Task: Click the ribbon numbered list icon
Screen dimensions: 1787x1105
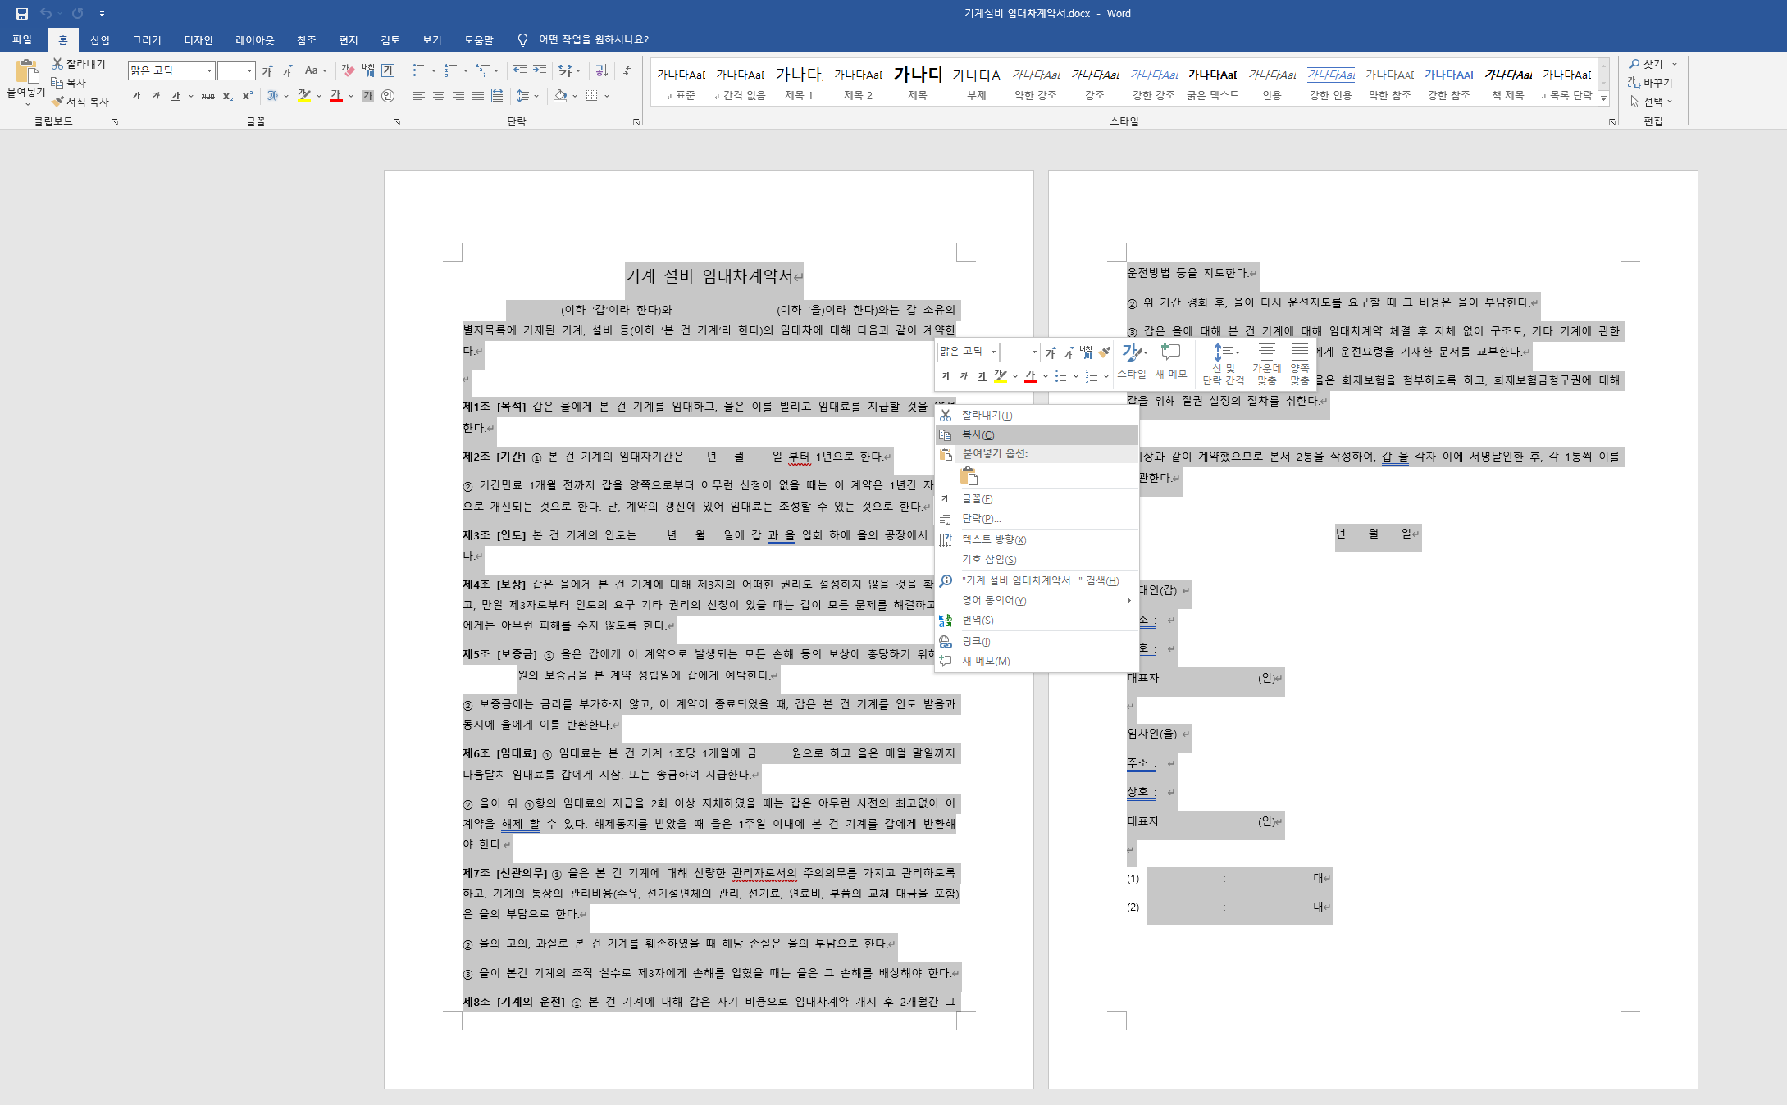Action: 451,70
